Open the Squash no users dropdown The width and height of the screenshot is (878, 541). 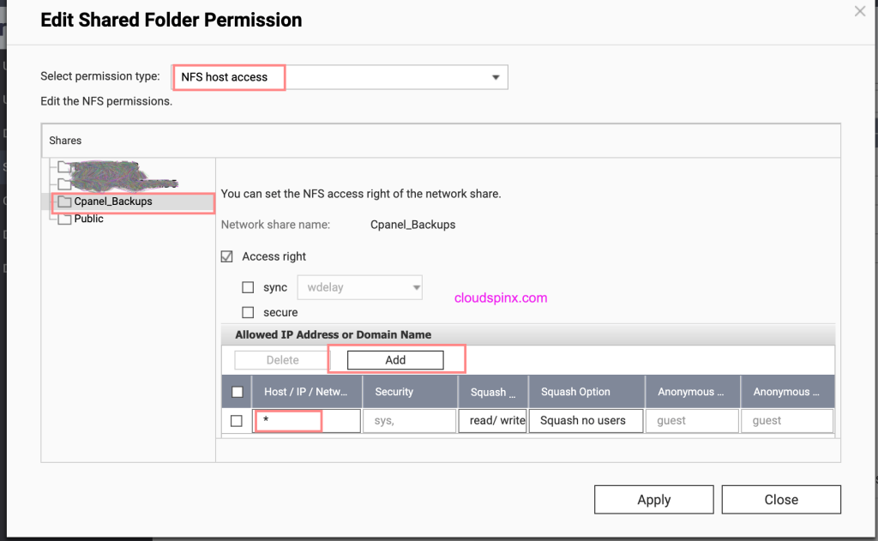coord(586,421)
